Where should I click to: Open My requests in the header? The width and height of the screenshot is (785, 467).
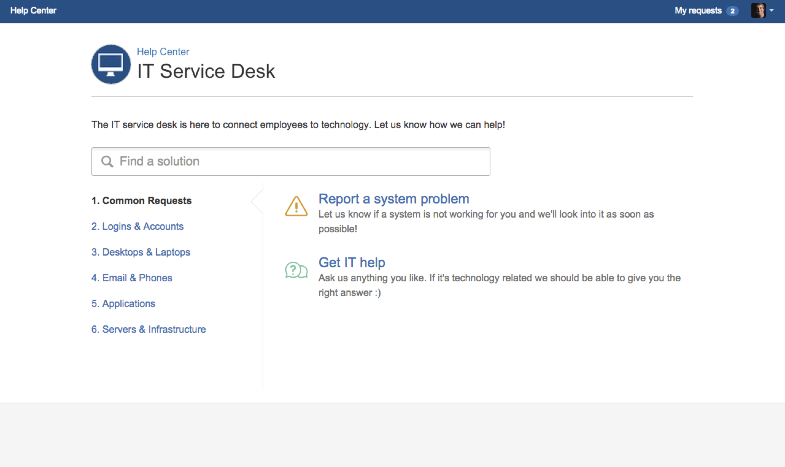[698, 11]
